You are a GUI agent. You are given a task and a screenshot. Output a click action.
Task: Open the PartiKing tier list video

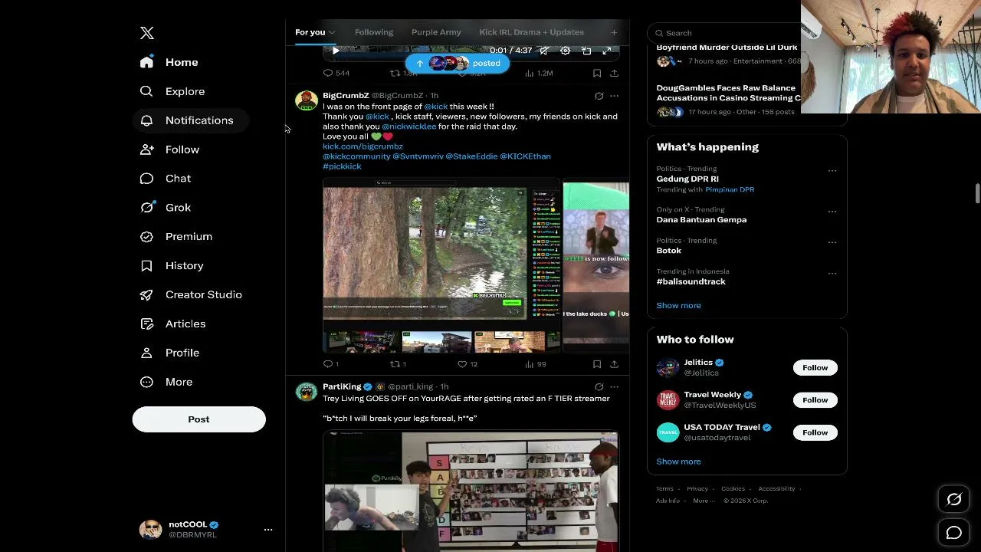(x=471, y=491)
